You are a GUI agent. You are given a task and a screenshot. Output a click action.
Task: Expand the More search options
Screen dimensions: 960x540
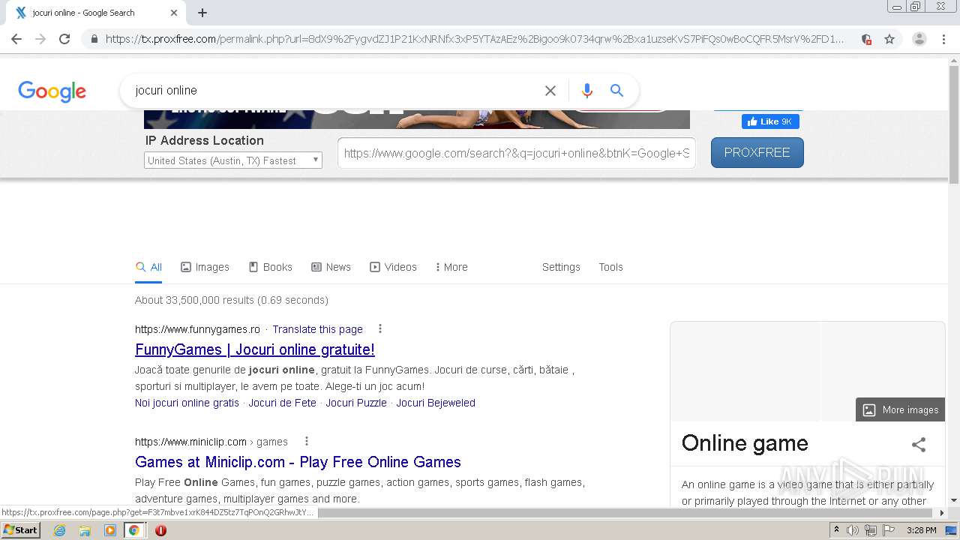(451, 267)
